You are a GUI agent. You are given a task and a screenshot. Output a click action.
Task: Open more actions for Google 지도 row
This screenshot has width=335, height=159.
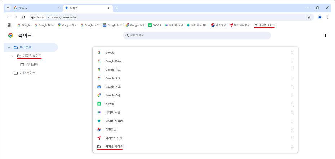[292, 70]
